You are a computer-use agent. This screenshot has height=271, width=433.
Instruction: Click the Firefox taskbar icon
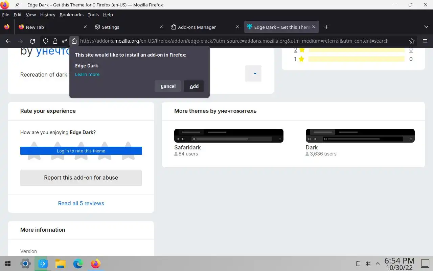coord(96,264)
